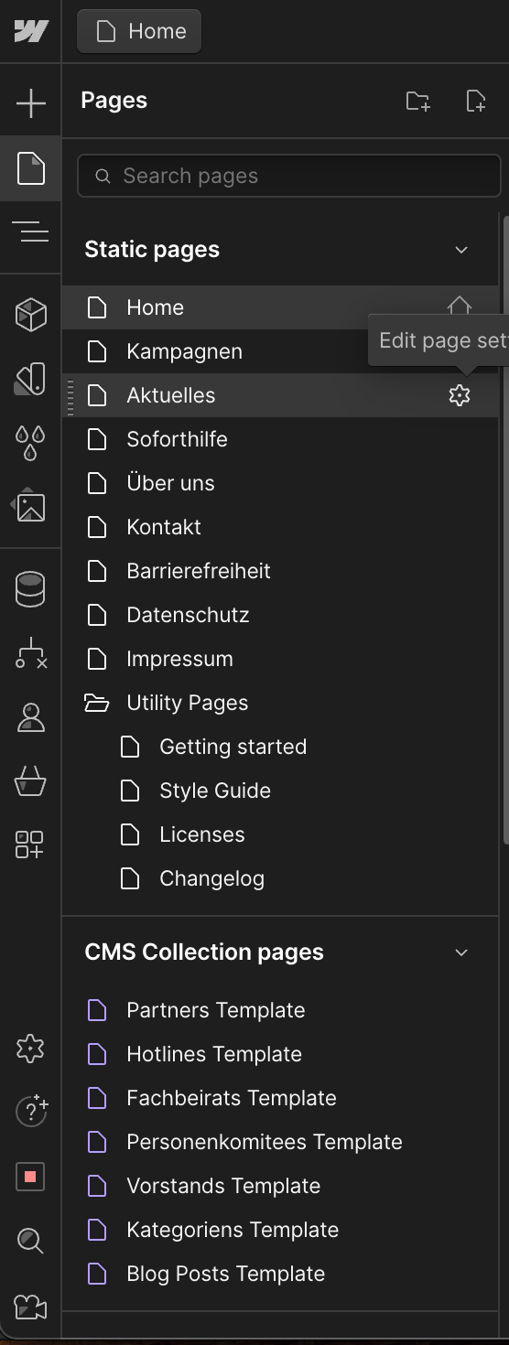Open the Navigator panel icon
This screenshot has height=1345, width=509.
(30, 232)
